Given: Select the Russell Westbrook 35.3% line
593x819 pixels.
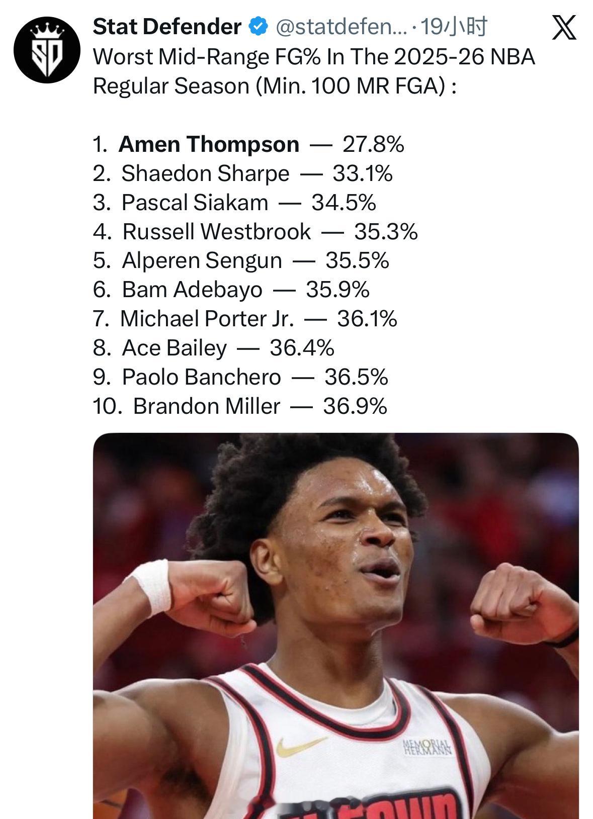Looking at the screenshot, I should click(x=256, y=232).
